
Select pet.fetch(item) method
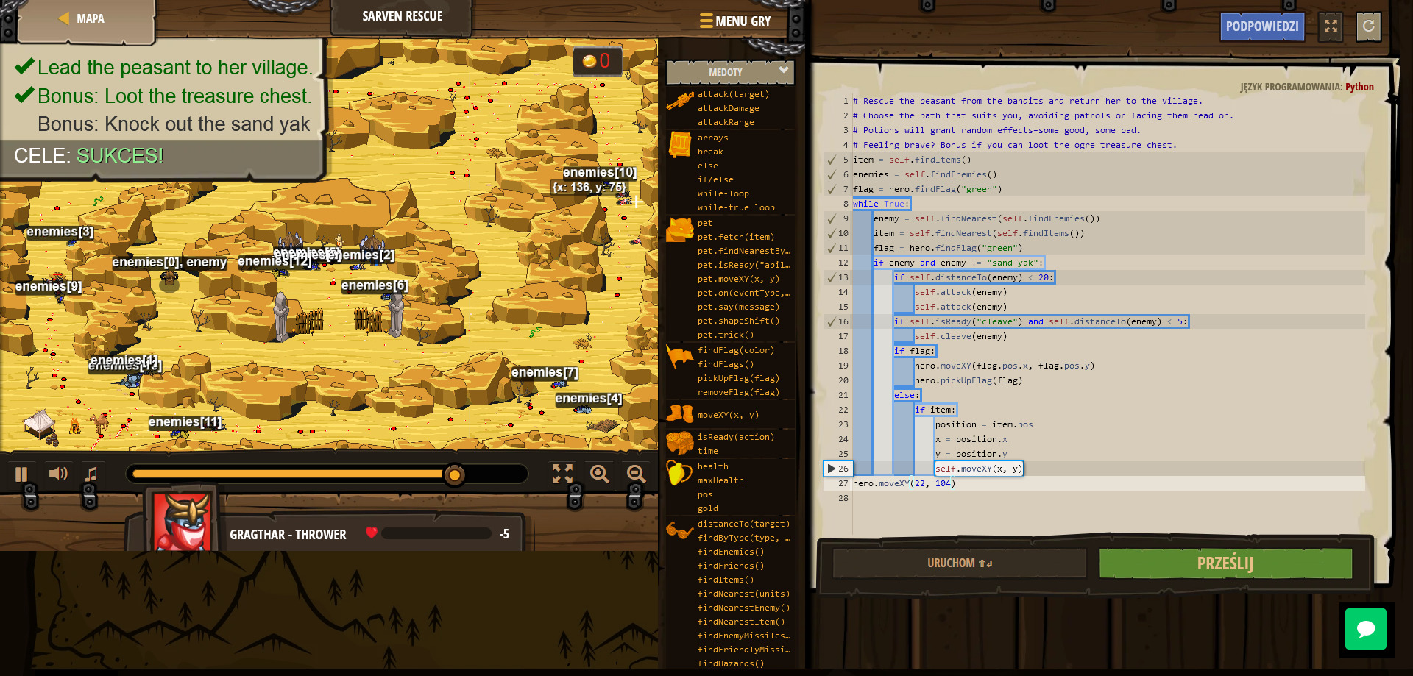736,237
